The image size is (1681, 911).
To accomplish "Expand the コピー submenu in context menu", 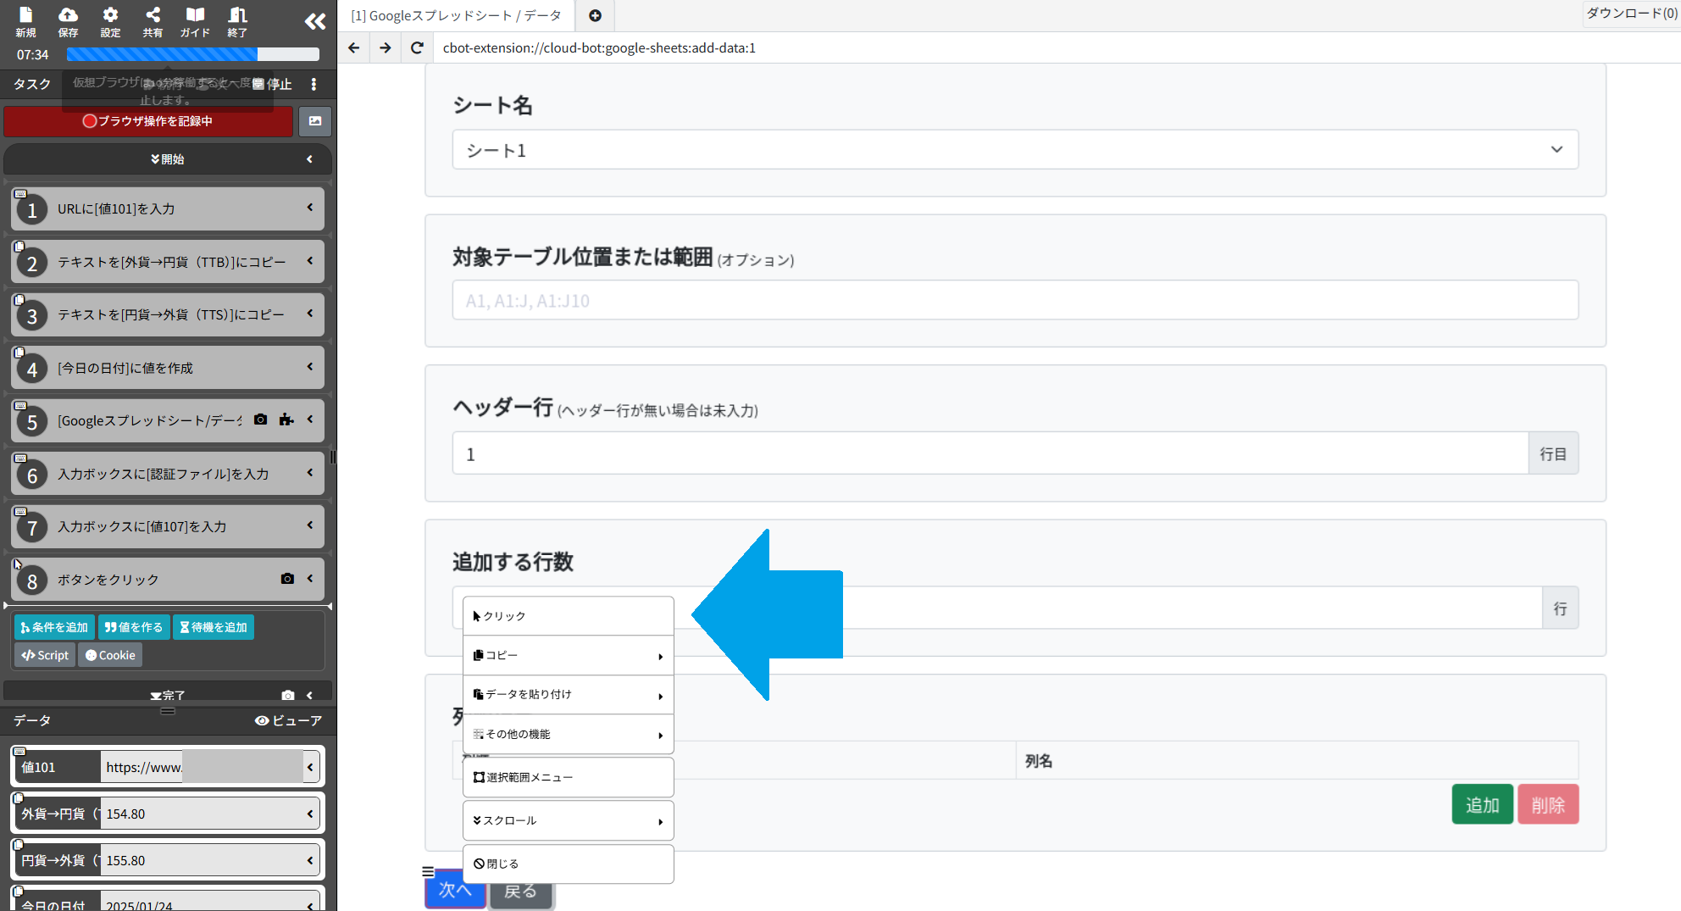I will [x=568, y=654].
